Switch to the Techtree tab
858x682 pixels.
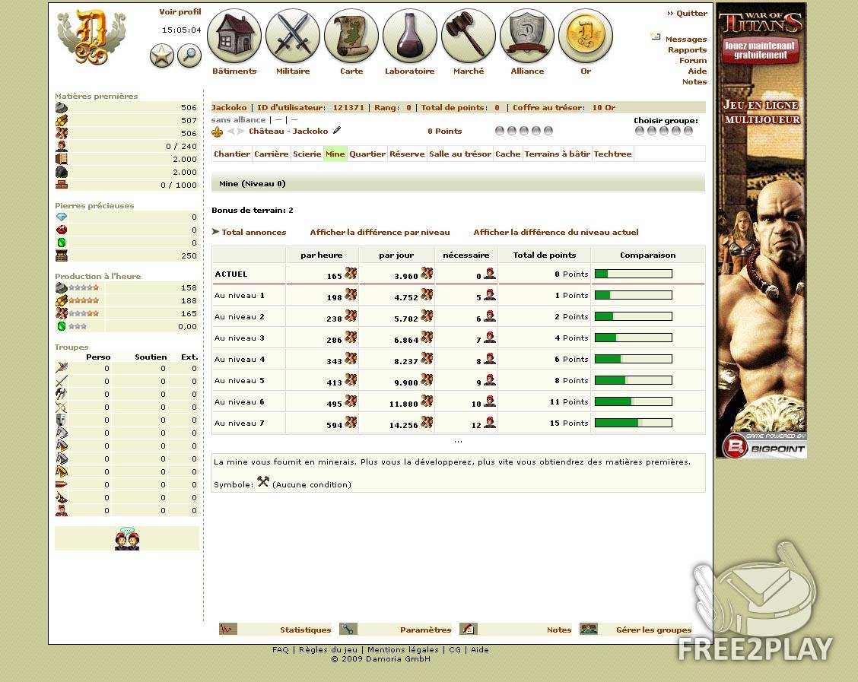tap(612, 154)
